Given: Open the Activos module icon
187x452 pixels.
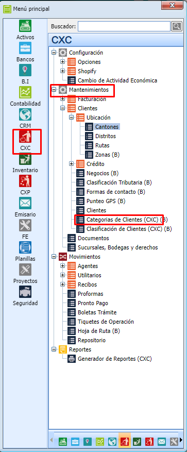Looking at the screenshot, I should click(25, 26).
